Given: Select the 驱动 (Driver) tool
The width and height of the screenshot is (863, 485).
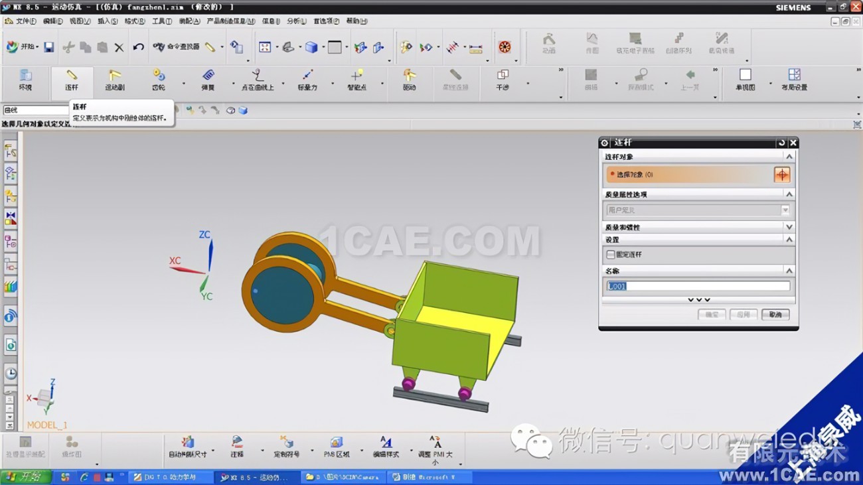Looking at the screenshot, I should point(410,80).
